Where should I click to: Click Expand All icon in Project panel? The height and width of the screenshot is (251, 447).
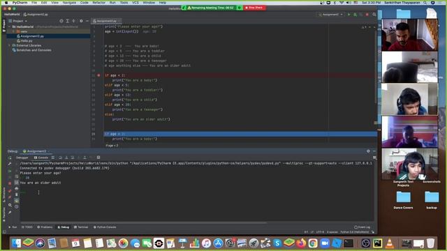point(68,21)
